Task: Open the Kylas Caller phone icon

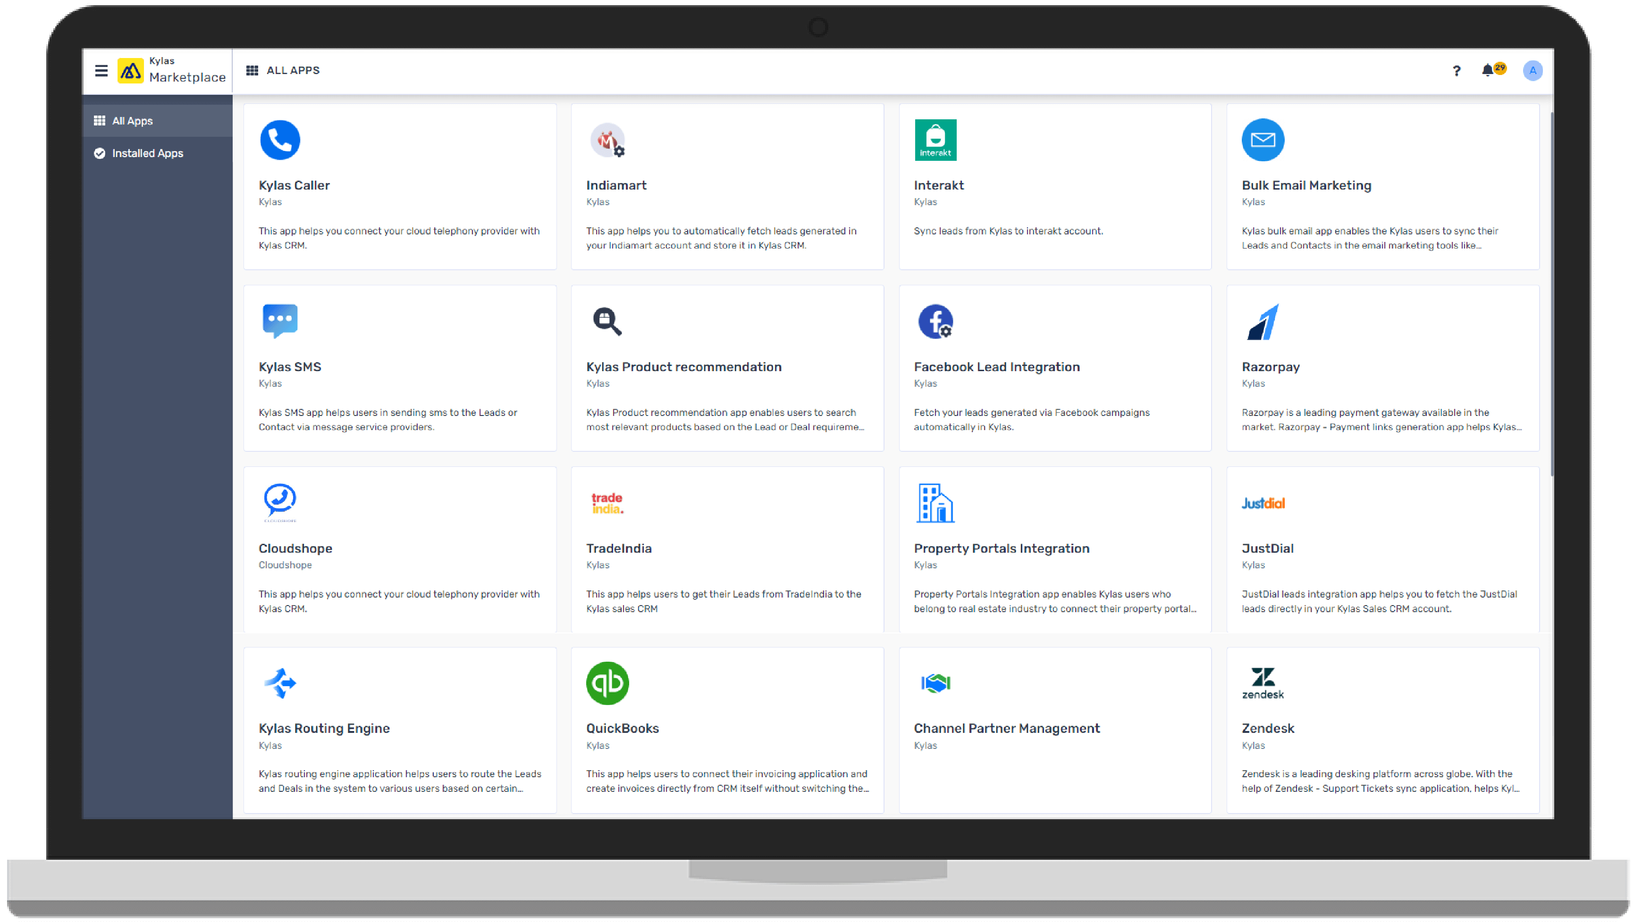Action: click(279, 140)
